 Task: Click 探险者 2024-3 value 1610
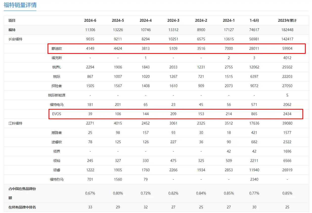pos(173,86)
